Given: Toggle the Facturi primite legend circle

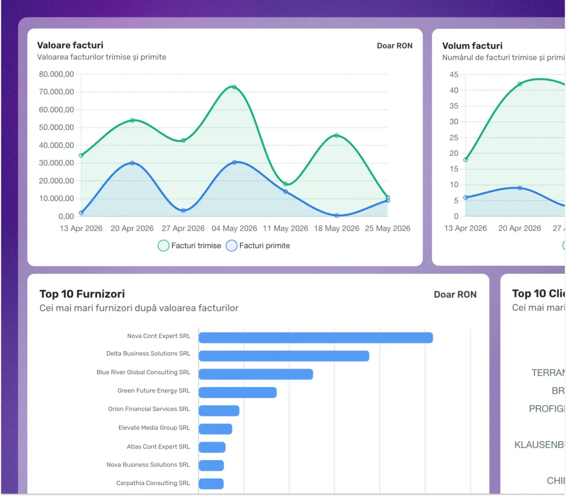Looking at the screenshot, I should [x=232, y=246].
